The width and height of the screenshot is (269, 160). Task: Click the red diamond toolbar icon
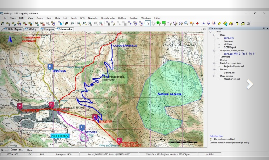point(197,23)
